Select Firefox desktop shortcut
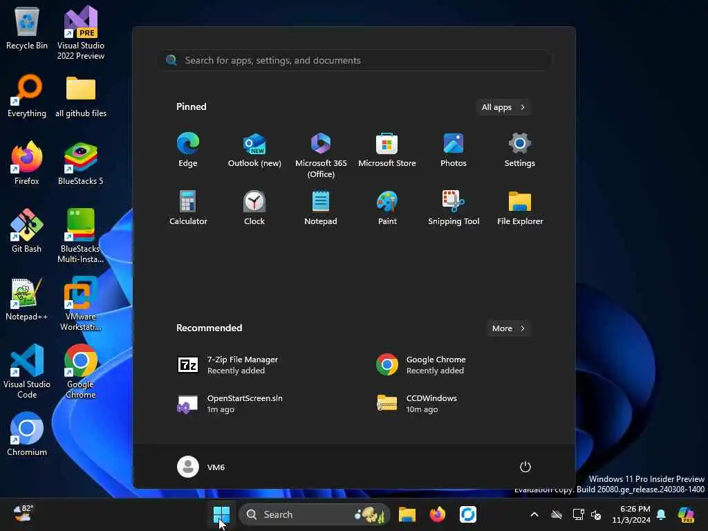The width and height of the screenshot is (708, 531). tap(27, 163)
